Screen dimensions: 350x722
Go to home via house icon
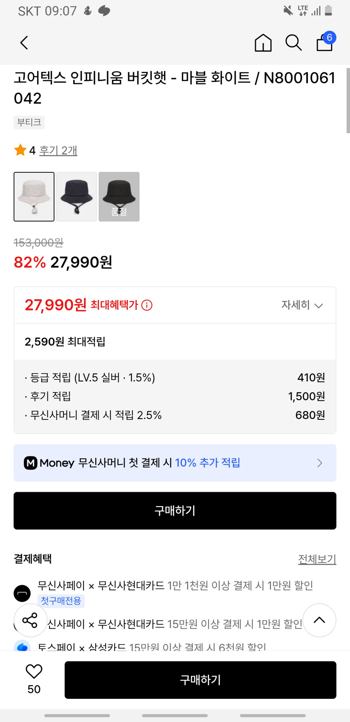263,43
